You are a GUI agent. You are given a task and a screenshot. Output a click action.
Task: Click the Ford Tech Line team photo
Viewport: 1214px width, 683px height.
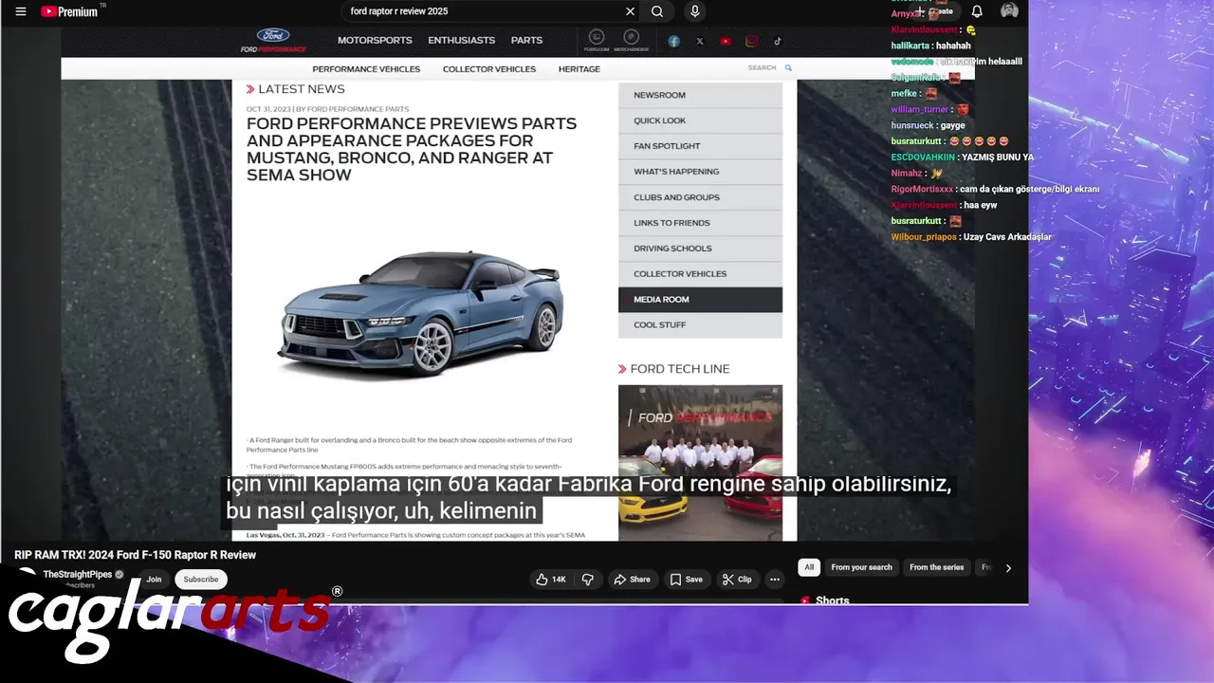tap(700, 463)
